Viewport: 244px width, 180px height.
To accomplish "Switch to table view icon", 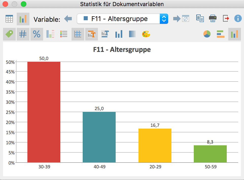I will (x=9, y=19).
